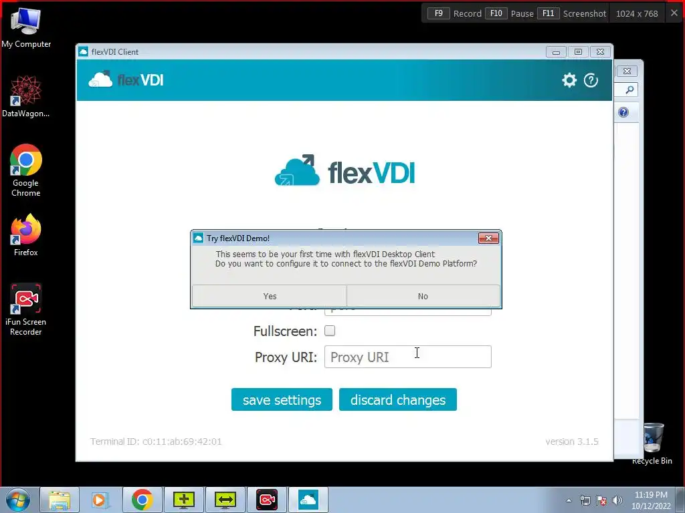
Task: Open flexVDI settings gear icon
Action: pyautogui.click(x=569, y=80)
